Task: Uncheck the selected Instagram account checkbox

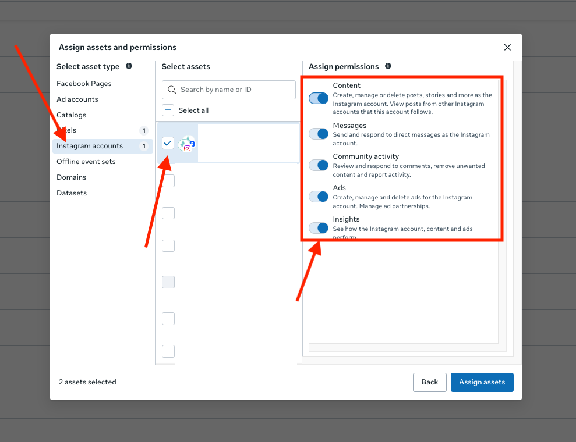Action: pos(168,142)
